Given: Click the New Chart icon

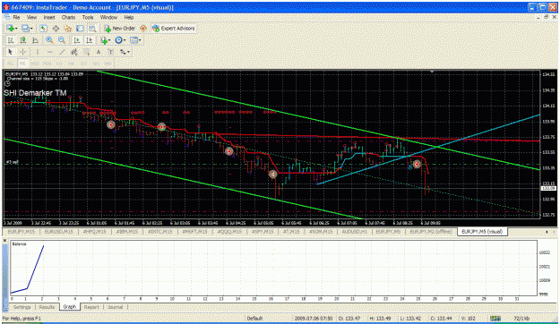Looking at the screenshot, I should point(10,28).
